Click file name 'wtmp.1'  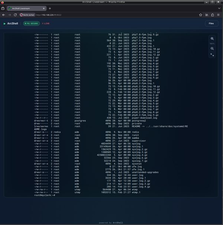136,192
